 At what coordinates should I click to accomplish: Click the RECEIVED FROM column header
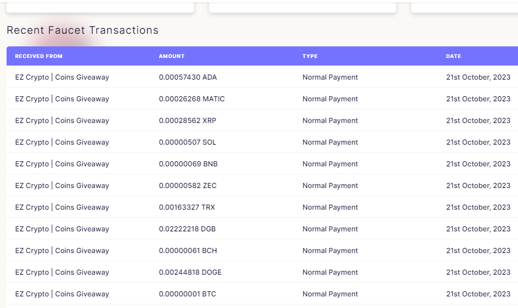39,56
